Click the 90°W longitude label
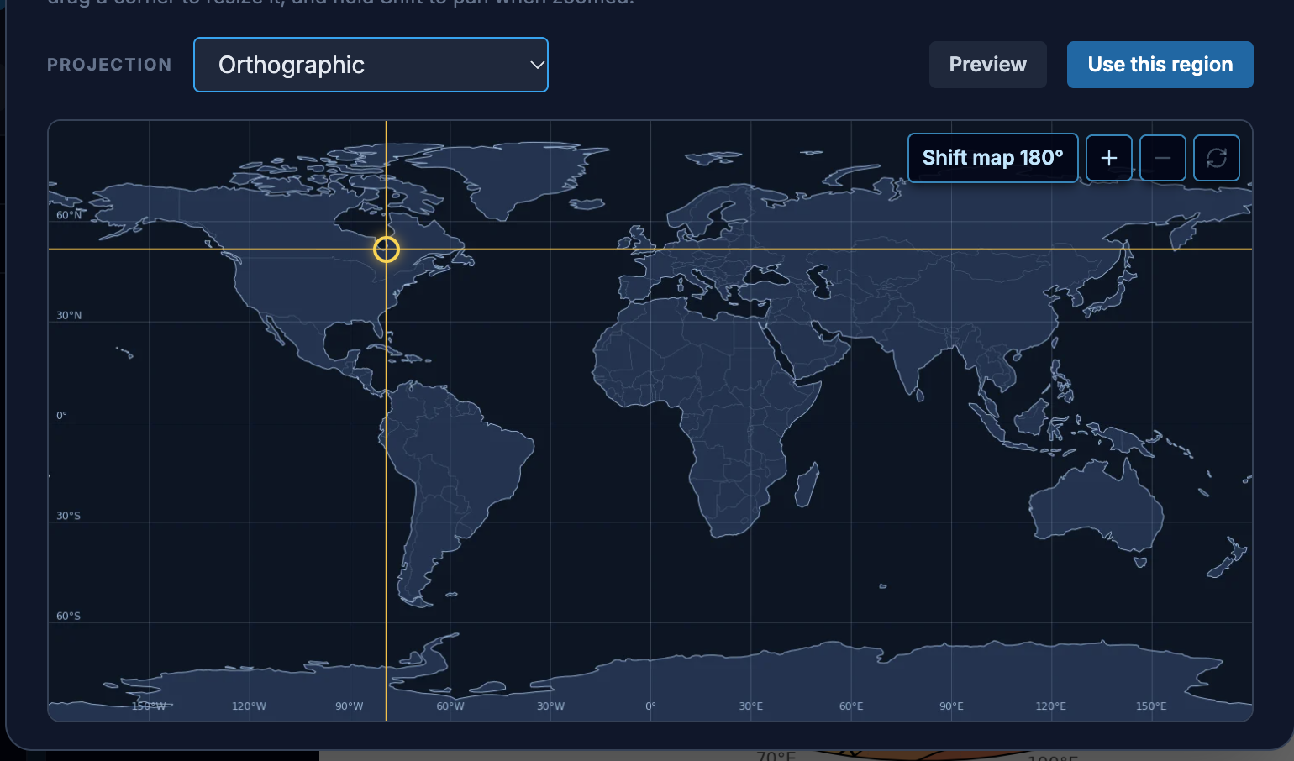 click(350, 706)
